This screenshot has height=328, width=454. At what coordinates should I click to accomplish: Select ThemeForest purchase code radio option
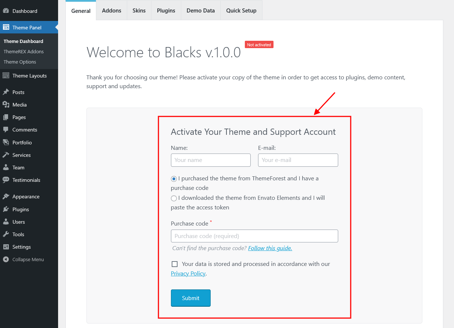(x=174, y=179)
